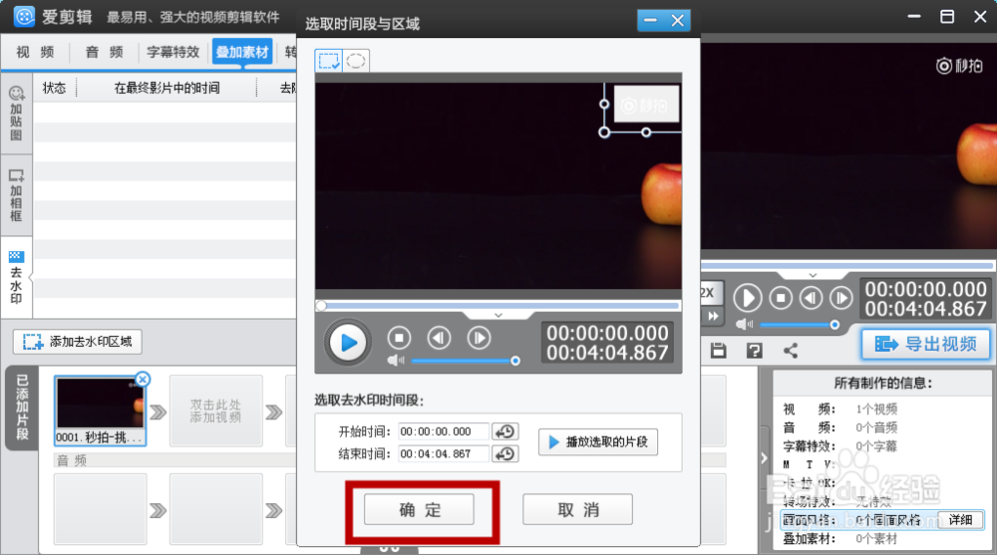Select 加贴图 in the sidebar

tap(16, 115)
